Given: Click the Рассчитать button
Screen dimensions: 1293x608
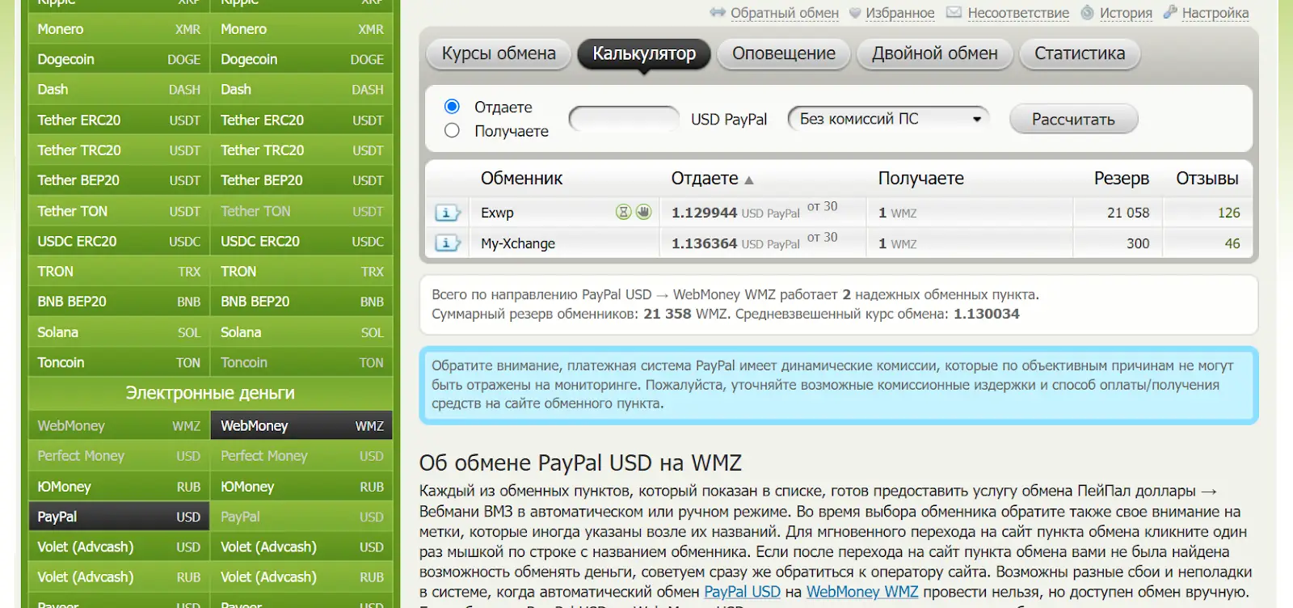Looking at the screenshot, I should (1073, 119).
